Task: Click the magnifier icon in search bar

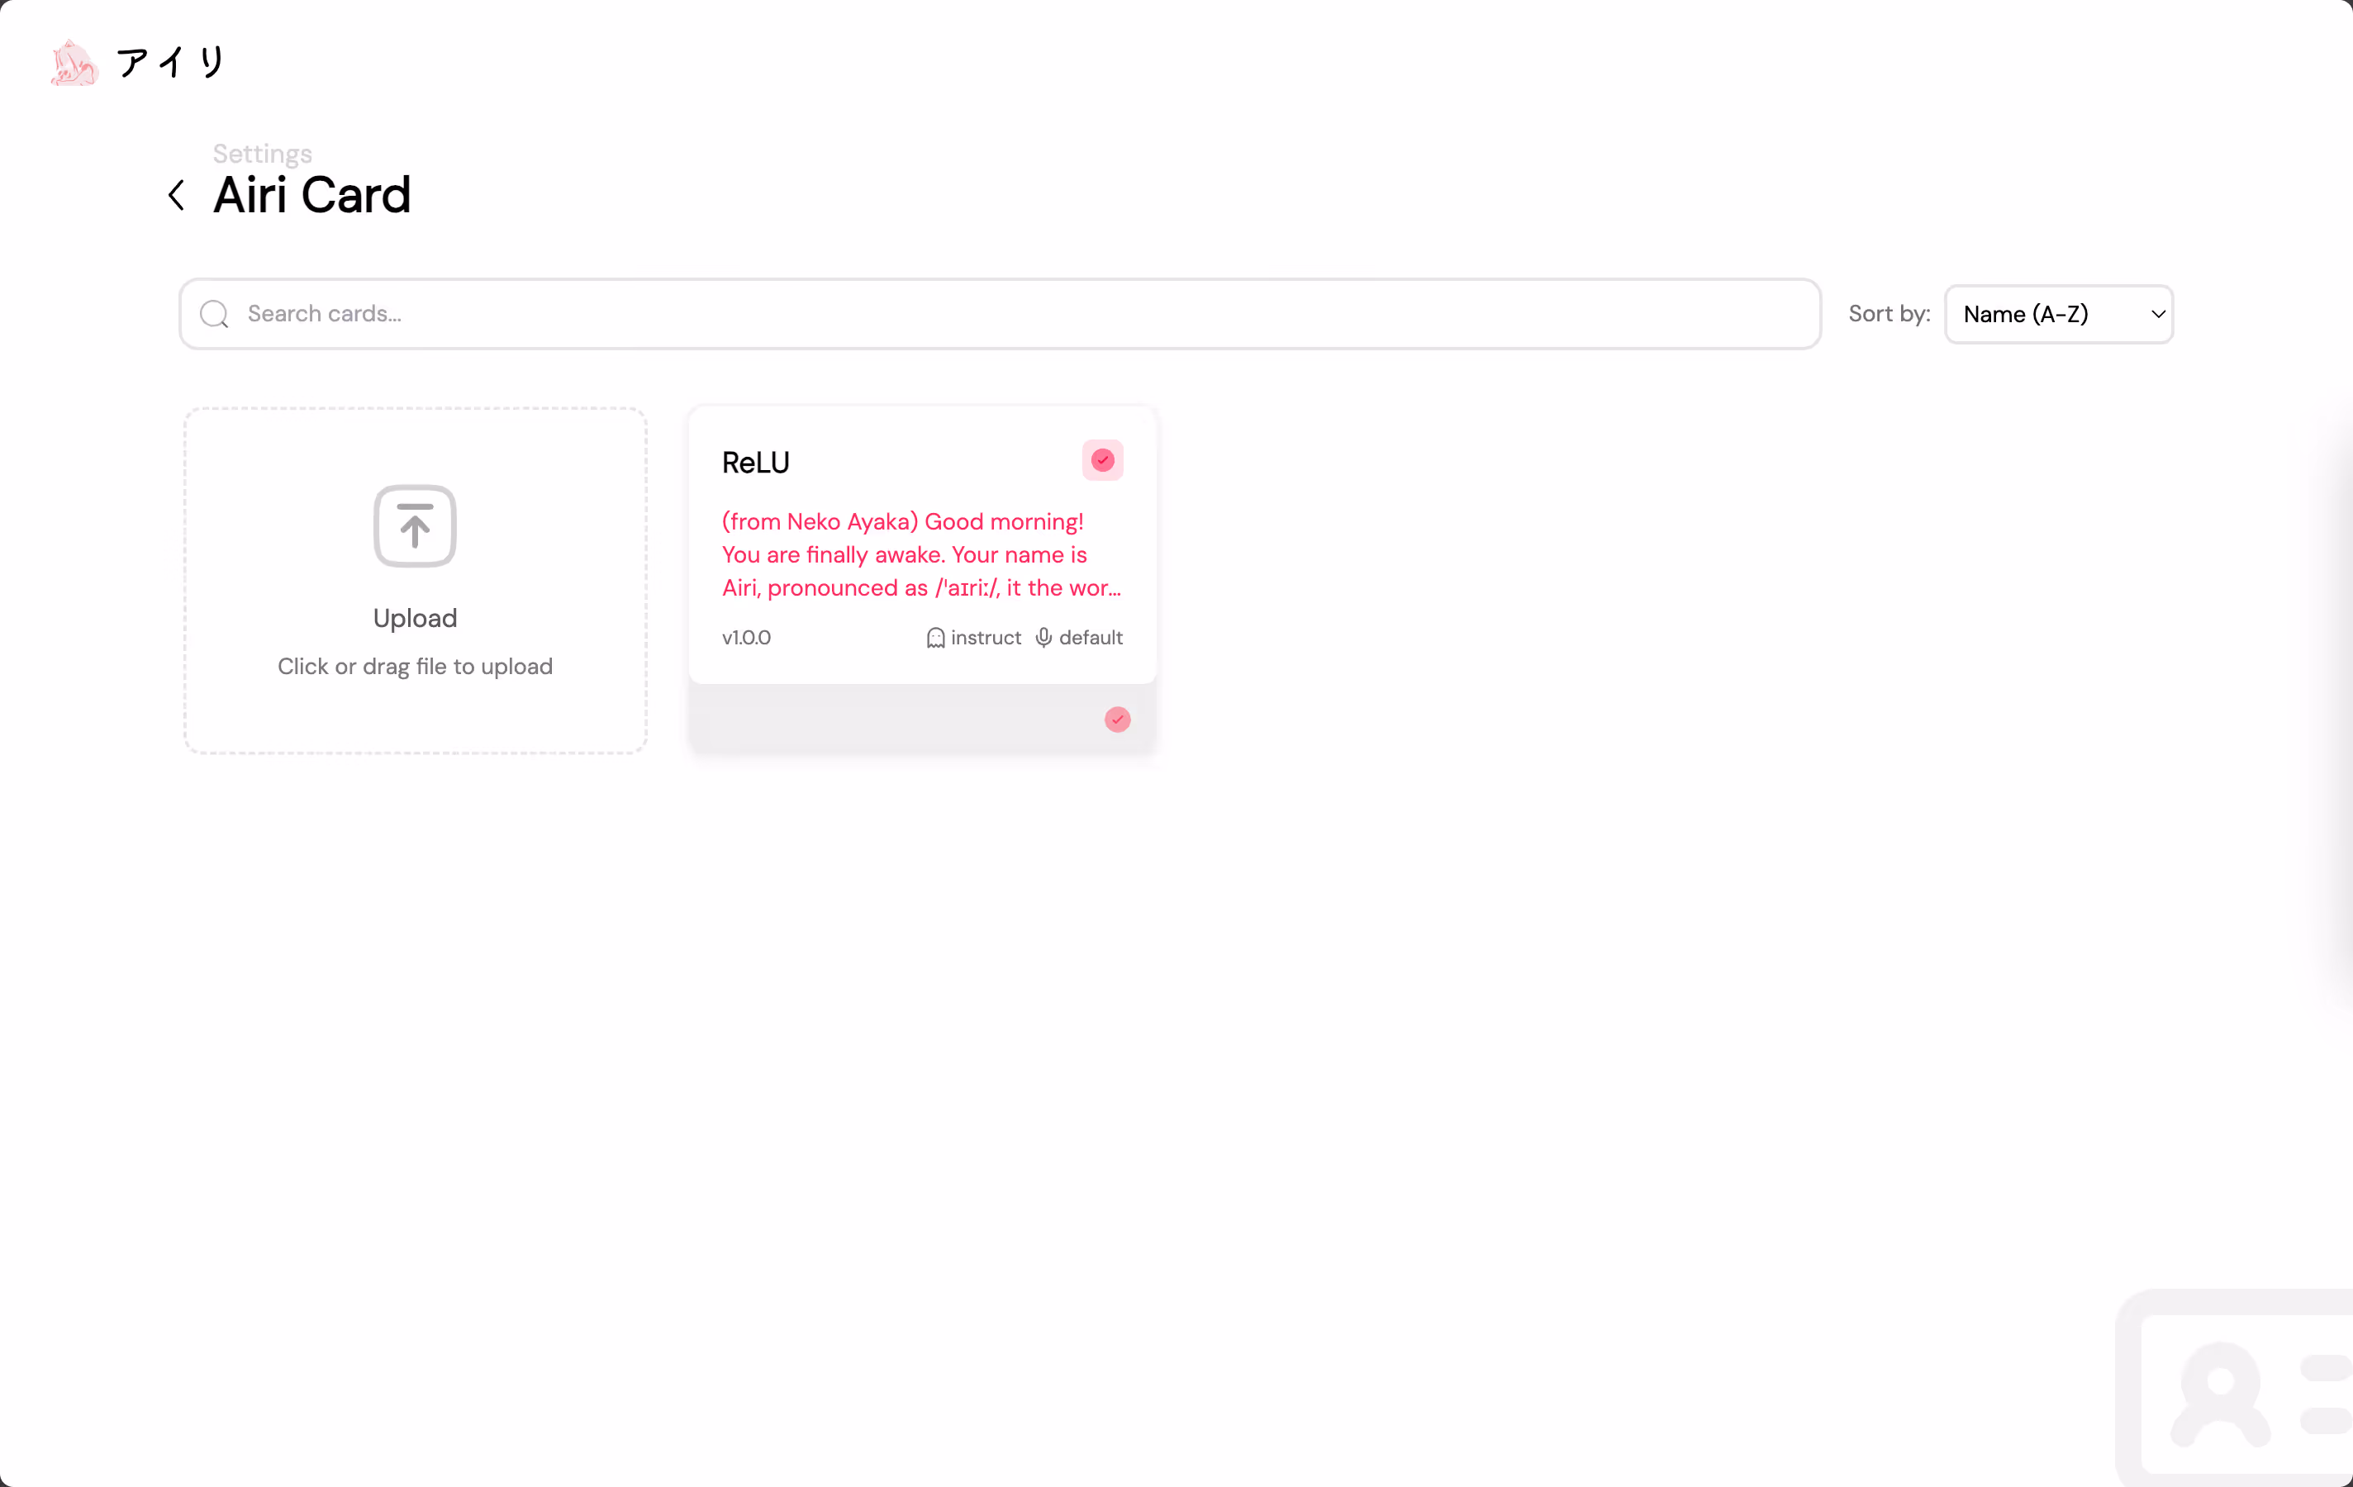Action: pos(214,315)
